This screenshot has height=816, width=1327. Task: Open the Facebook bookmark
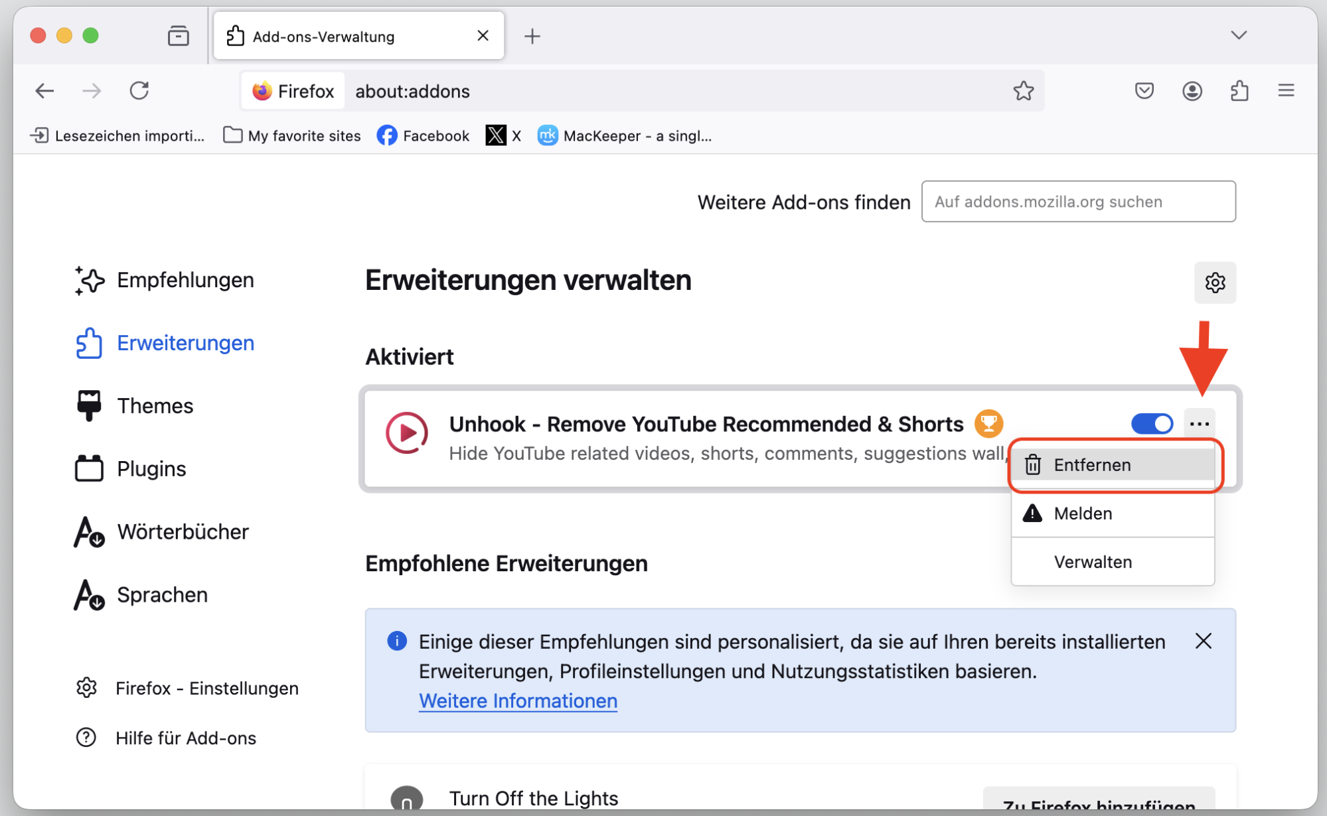423,136
